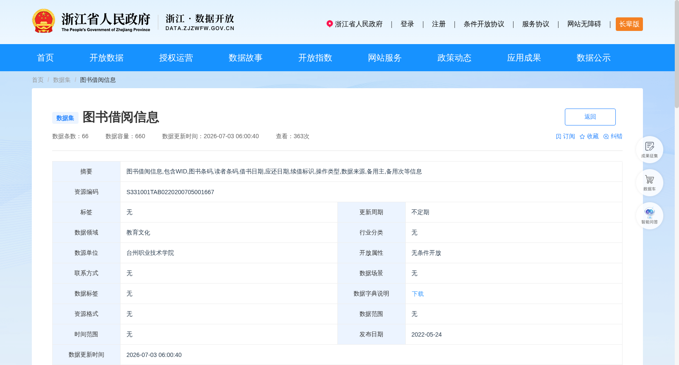The height and width of the screenshot is (365, 679).
Task: Click the 2022-05-24 publish date
Action: click(426, 334)
